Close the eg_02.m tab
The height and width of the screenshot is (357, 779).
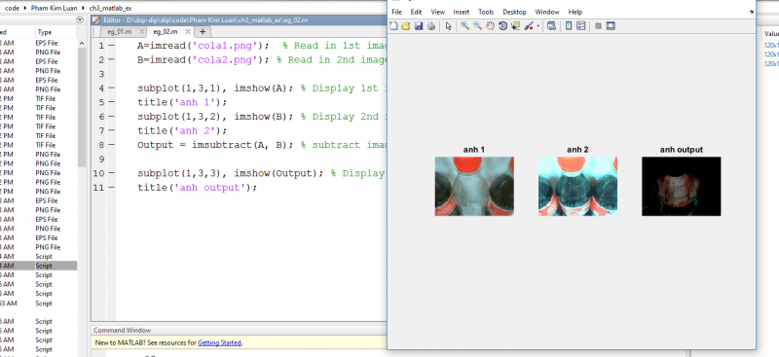pos(188,31)
